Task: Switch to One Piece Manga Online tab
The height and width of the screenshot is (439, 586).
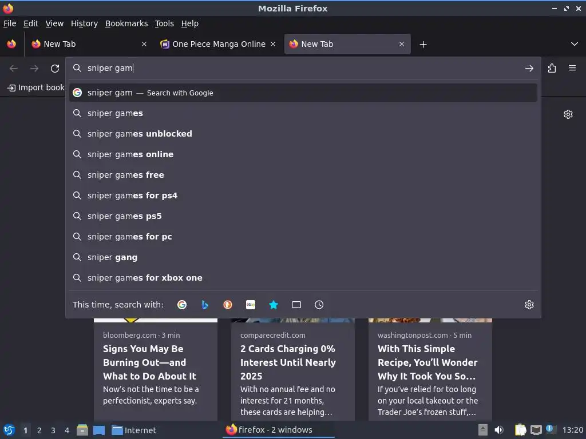Action: (219, 44)
